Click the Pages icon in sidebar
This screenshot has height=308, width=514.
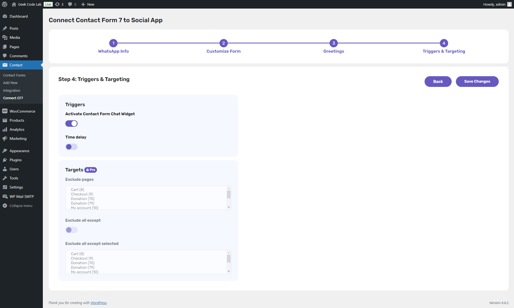pos(5,47)
